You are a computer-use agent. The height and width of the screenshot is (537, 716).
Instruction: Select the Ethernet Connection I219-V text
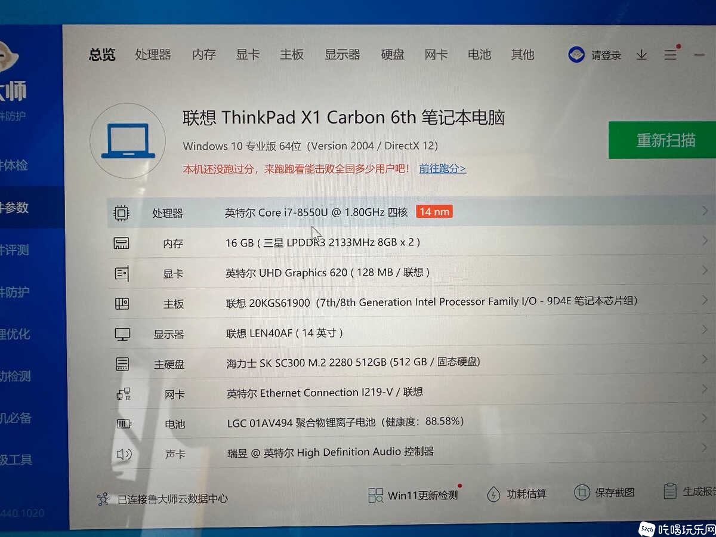coord(325,393)
